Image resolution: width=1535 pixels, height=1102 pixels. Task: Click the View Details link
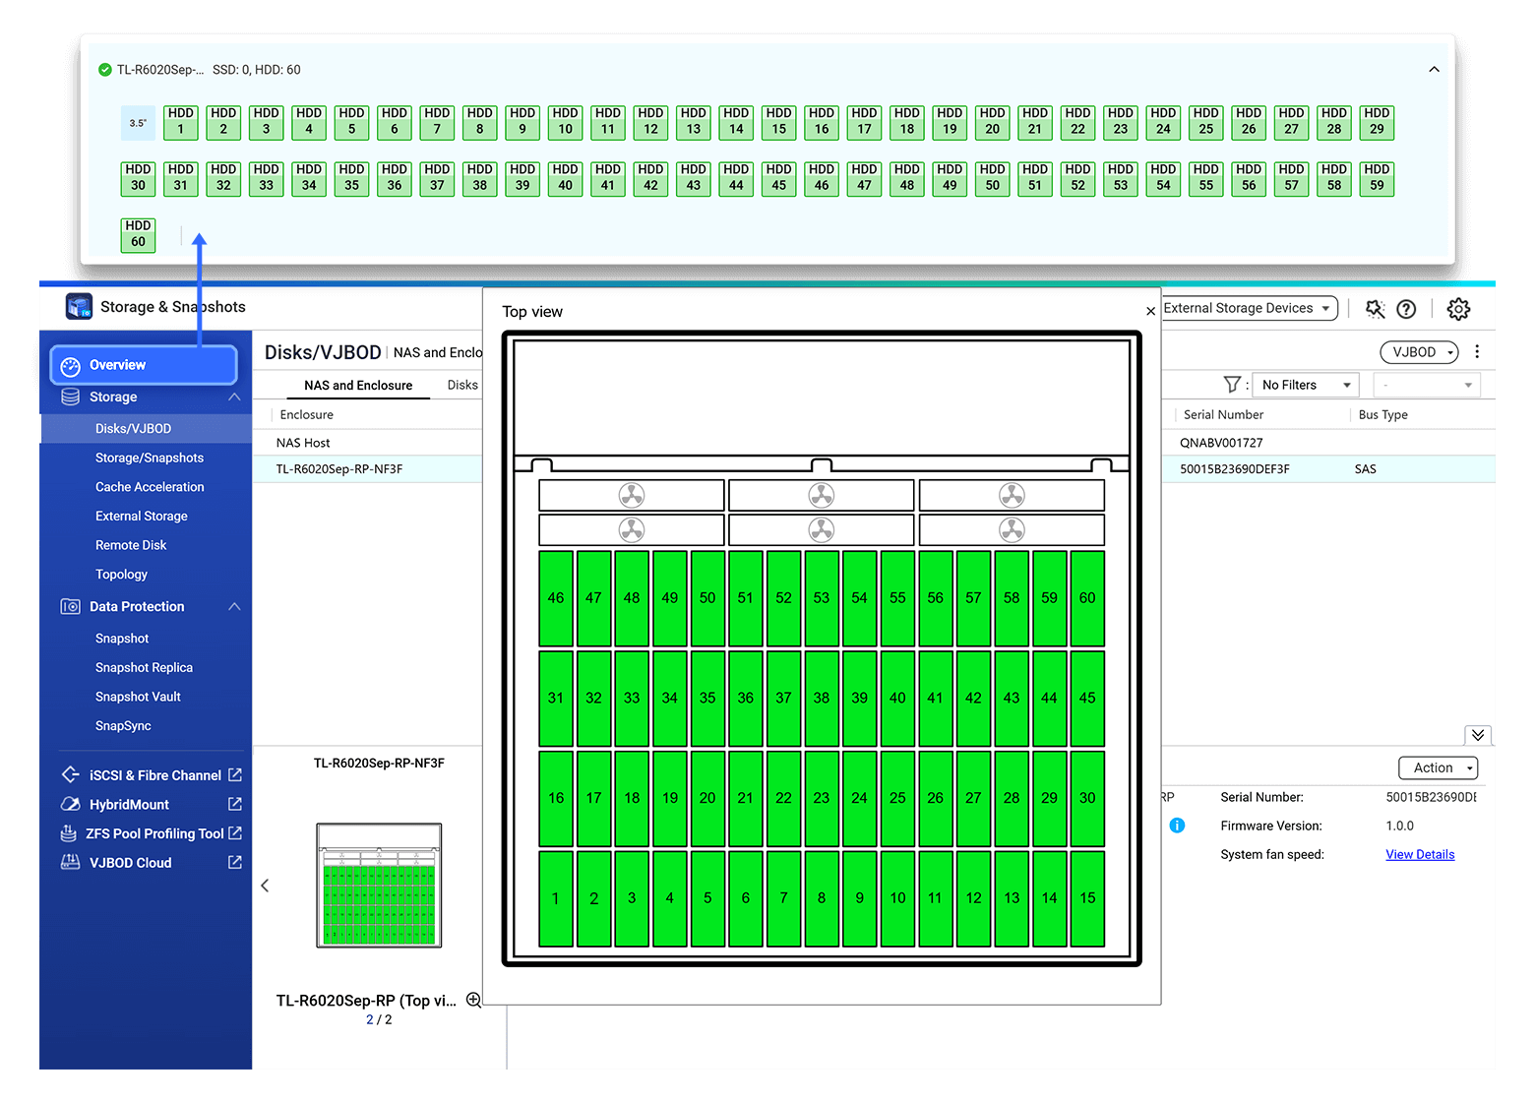(x=1419, y=854)
